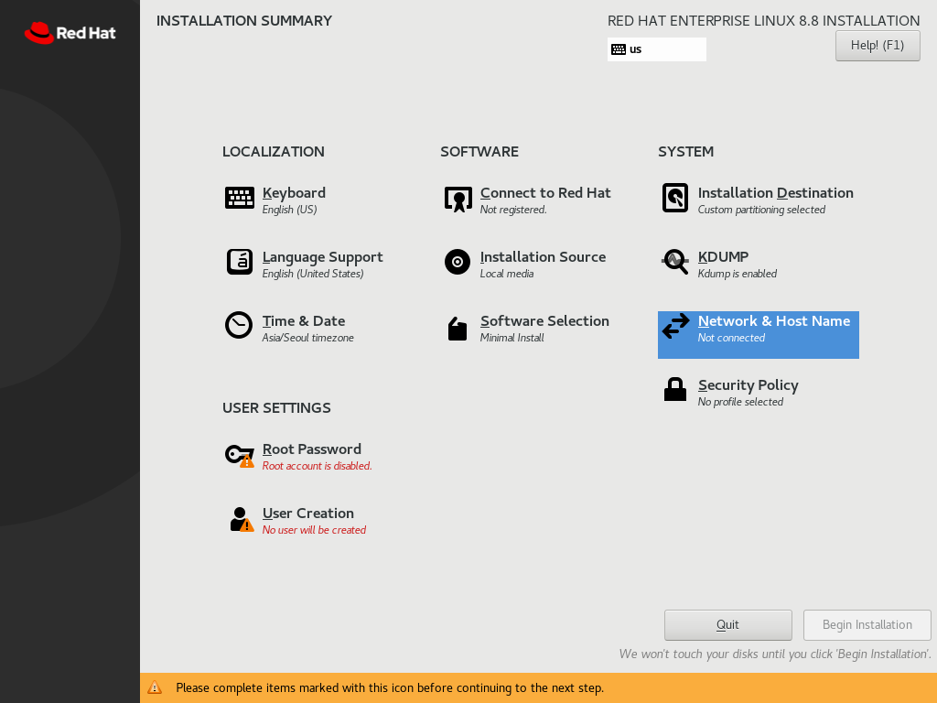Open Software Selection label
Viewport: 937px width, 703px height.
click(x=545, y=321)
